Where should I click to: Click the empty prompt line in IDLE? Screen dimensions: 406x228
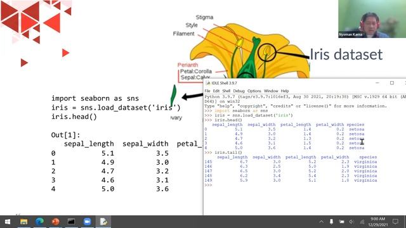(x=304, y=185)
